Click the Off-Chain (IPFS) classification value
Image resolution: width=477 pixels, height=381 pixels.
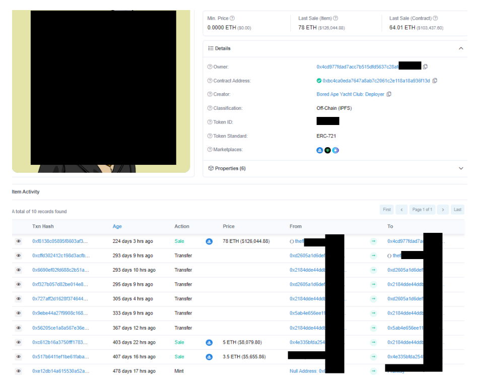coord(334,108)
